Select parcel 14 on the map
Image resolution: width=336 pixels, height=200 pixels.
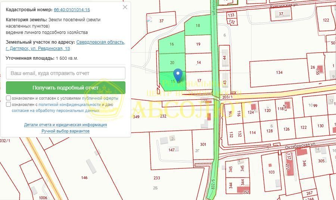click(199, 63)
